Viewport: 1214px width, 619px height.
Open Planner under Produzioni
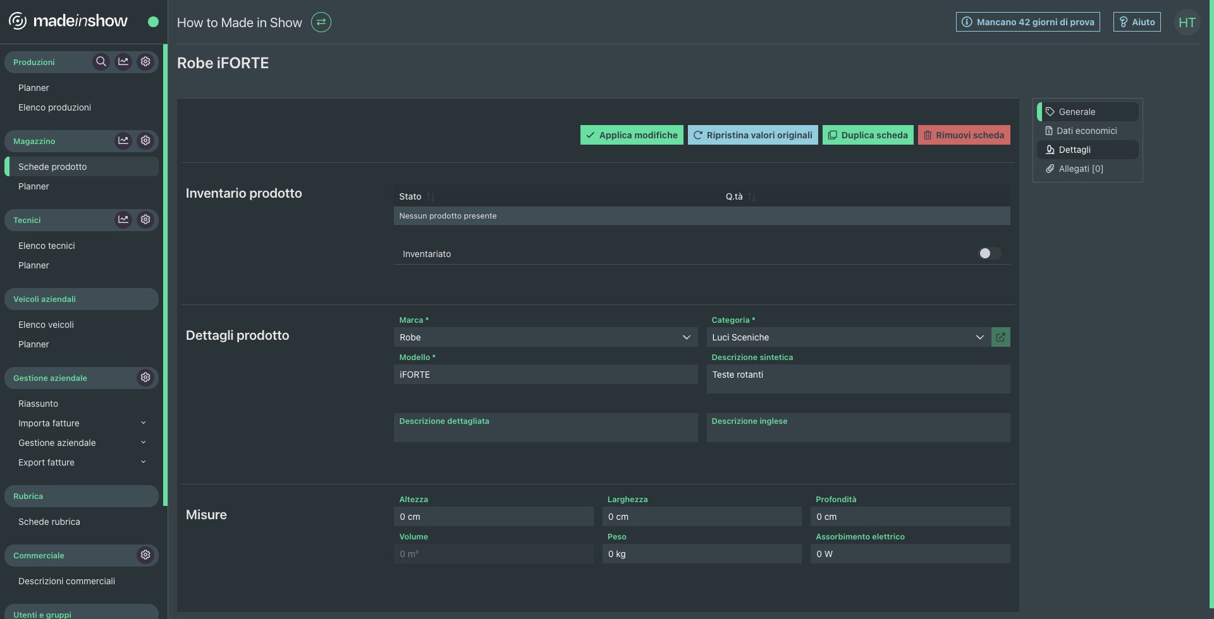click(x=34, y=88)
